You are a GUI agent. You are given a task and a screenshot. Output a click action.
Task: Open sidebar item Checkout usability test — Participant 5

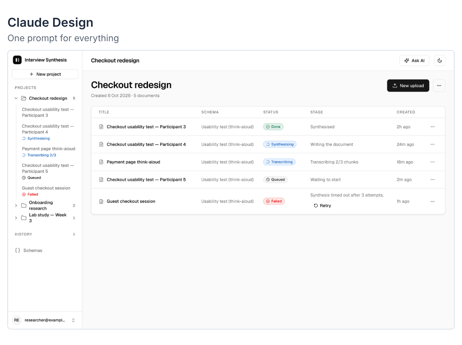[48, 171]
